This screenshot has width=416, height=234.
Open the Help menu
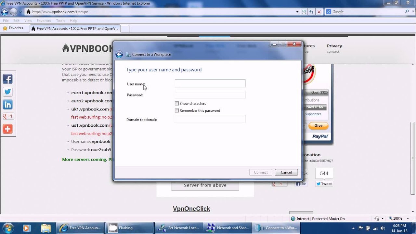coord(73,20)
